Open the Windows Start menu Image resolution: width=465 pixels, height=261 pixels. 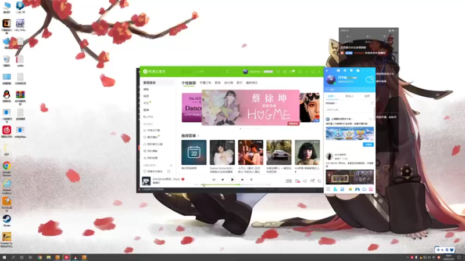point(4,258)
